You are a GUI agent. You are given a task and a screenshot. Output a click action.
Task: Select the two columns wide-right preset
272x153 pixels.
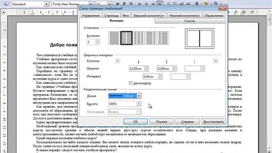pyautogui.click(x=163, y=38)
